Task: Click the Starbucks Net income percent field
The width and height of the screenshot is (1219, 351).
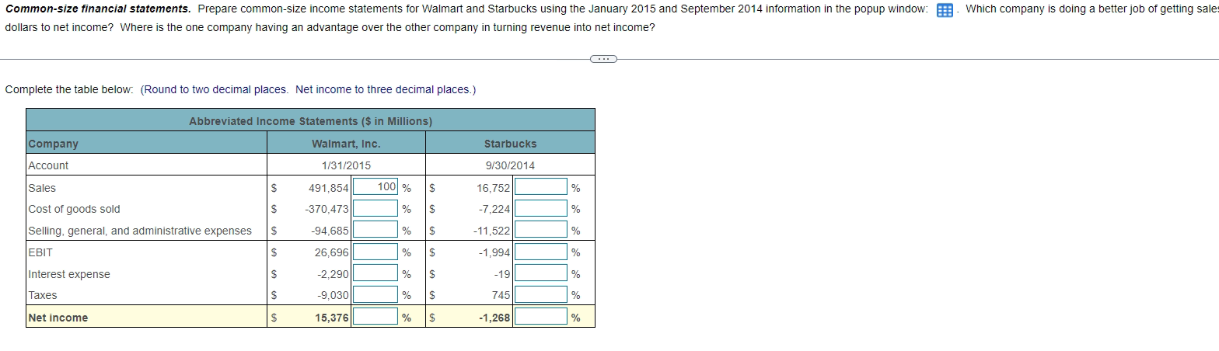Action: click(x=540, y=317)
